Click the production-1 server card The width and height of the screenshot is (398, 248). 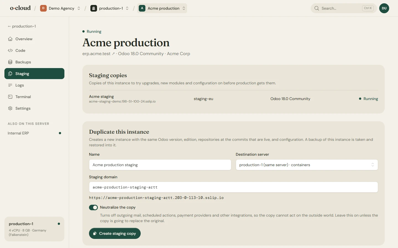click(34, 229)
